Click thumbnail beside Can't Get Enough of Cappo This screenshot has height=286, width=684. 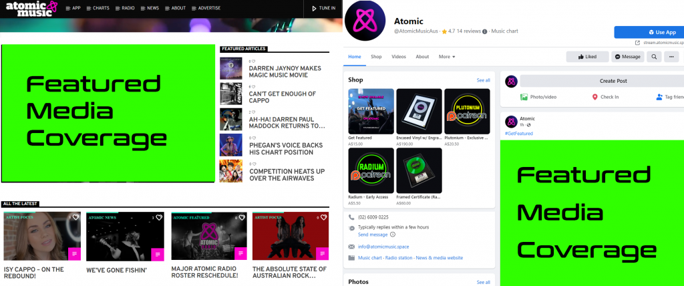pyautogui.click(x=230, y=94)
